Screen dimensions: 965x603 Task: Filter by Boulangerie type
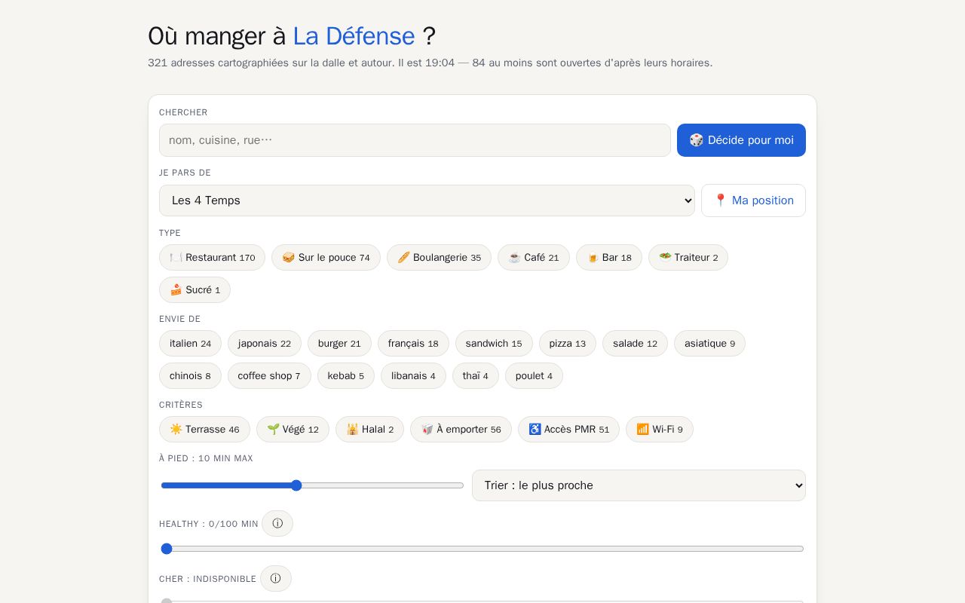pyautogui.click(x=439, y=258)
